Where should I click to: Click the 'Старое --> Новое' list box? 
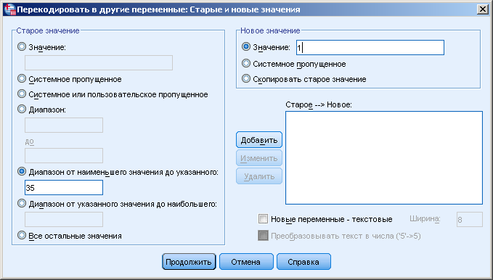(x=384, y=157)
